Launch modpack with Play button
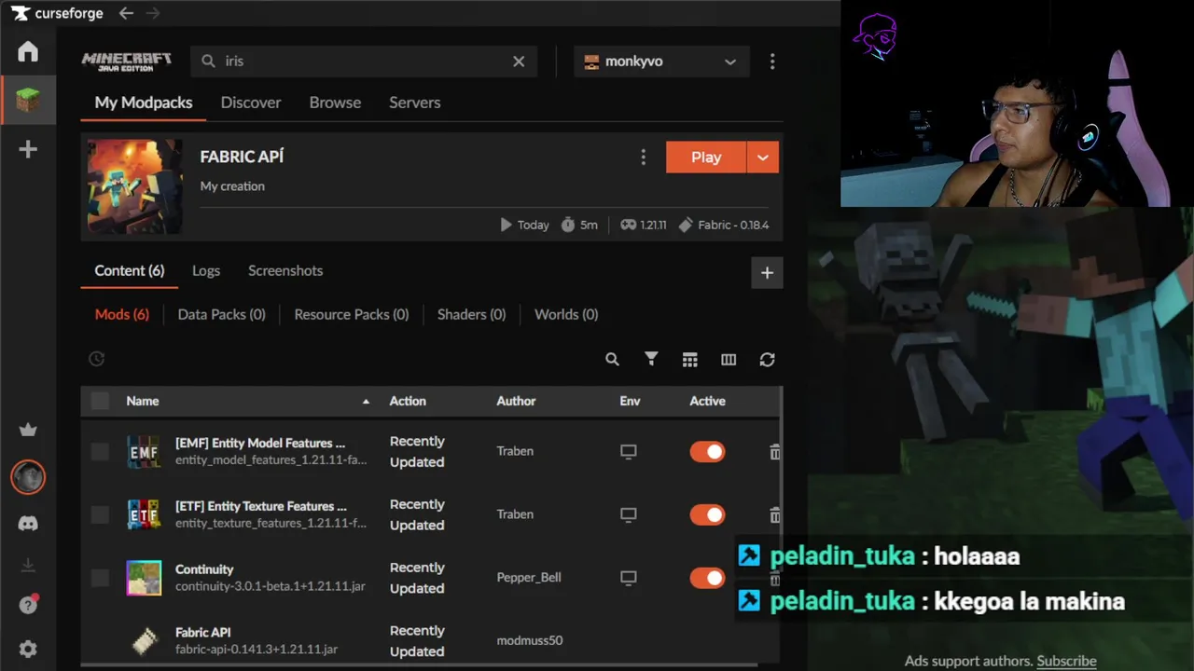 706,157
